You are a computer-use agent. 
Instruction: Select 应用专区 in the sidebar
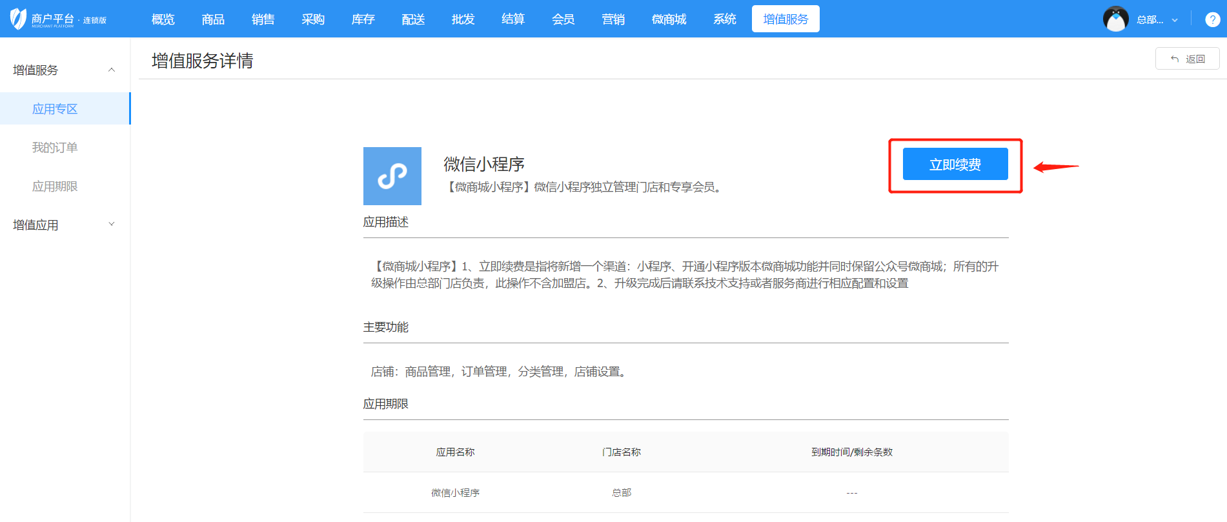coord(55,109)
